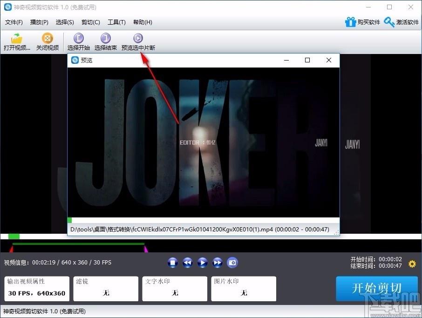Mark clip end with 选择结束

pos(105,42)
